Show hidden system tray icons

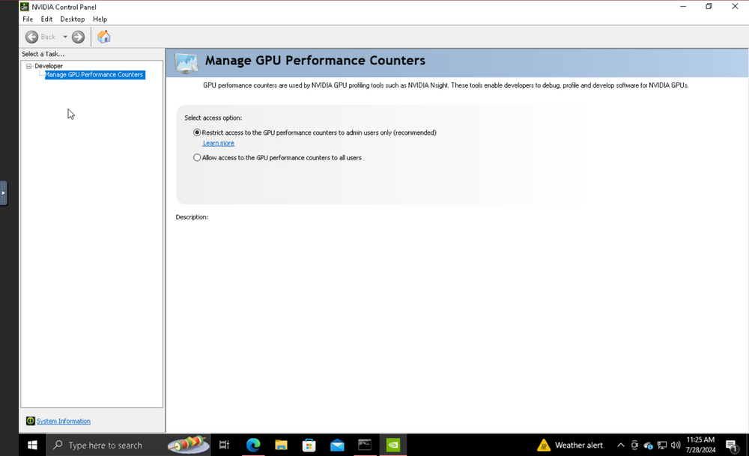coord(620,445)
